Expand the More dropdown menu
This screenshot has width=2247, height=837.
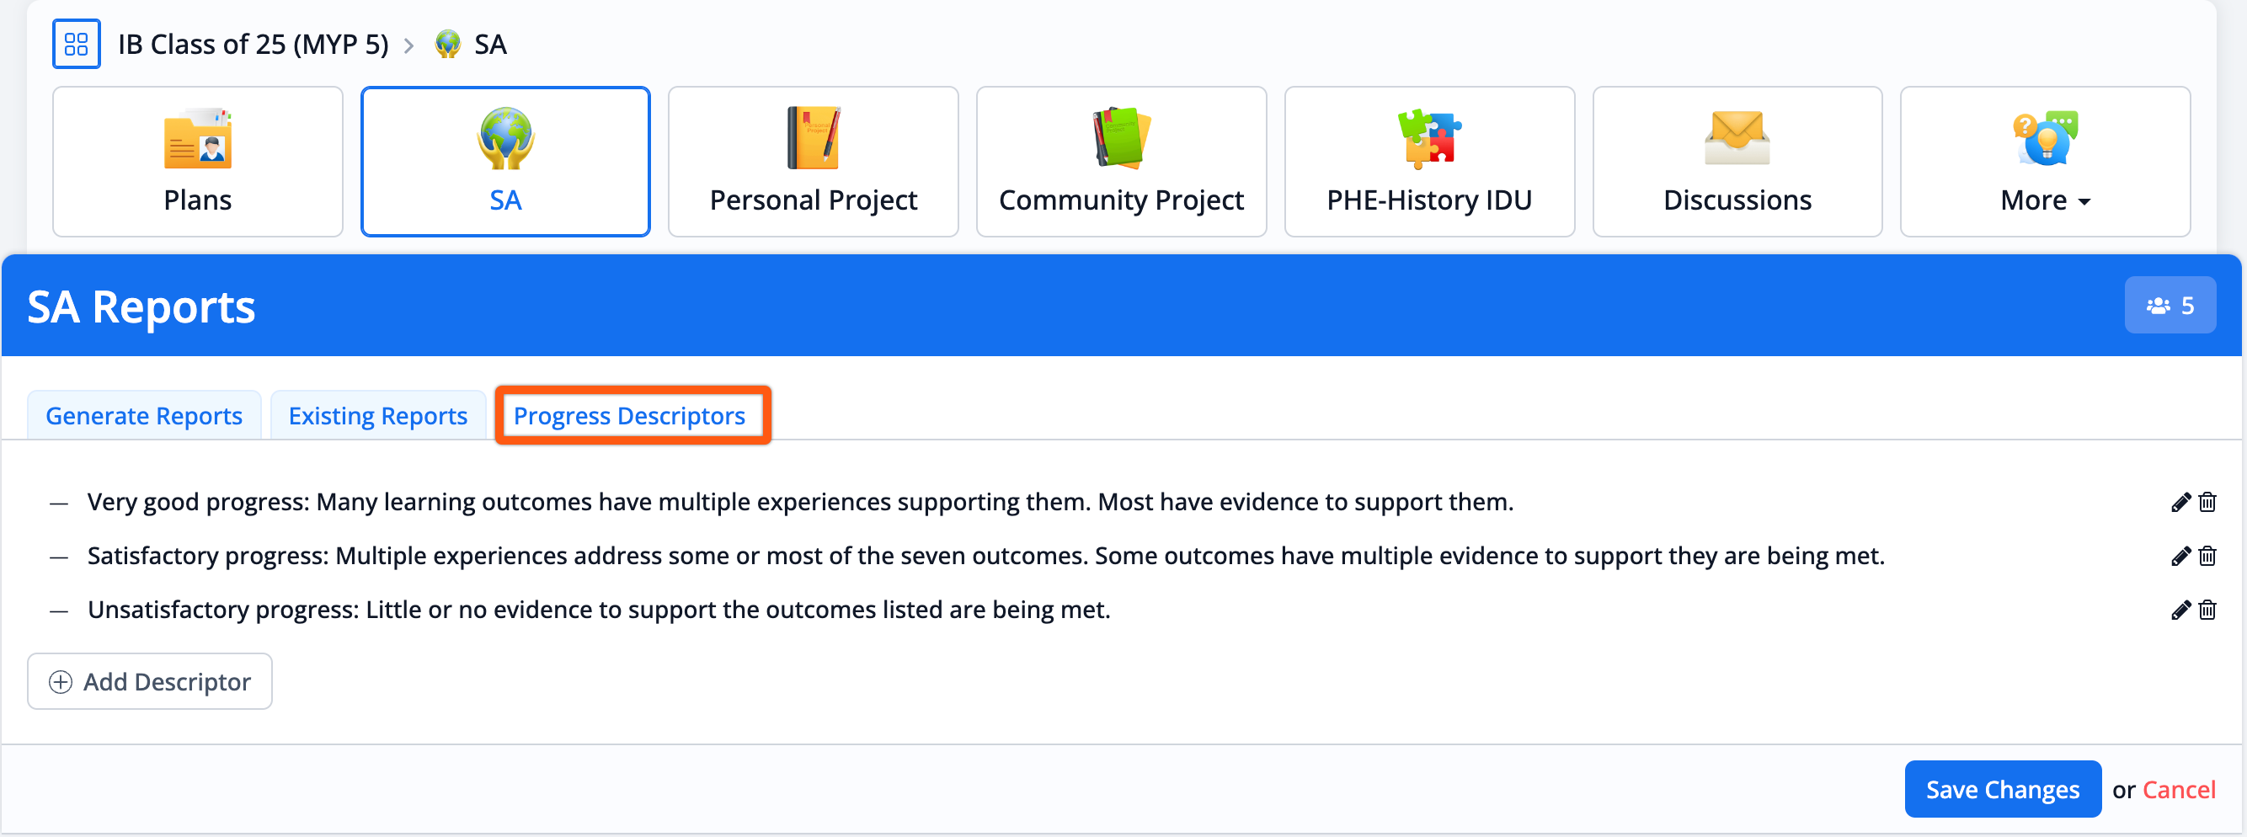tap(2045, 162)
